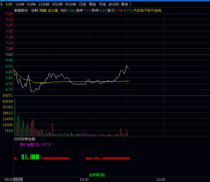The width and height of the screenshot is (210, 182).
Task: Click the tallest opening green volume bar
Action: tap(15, 117)
